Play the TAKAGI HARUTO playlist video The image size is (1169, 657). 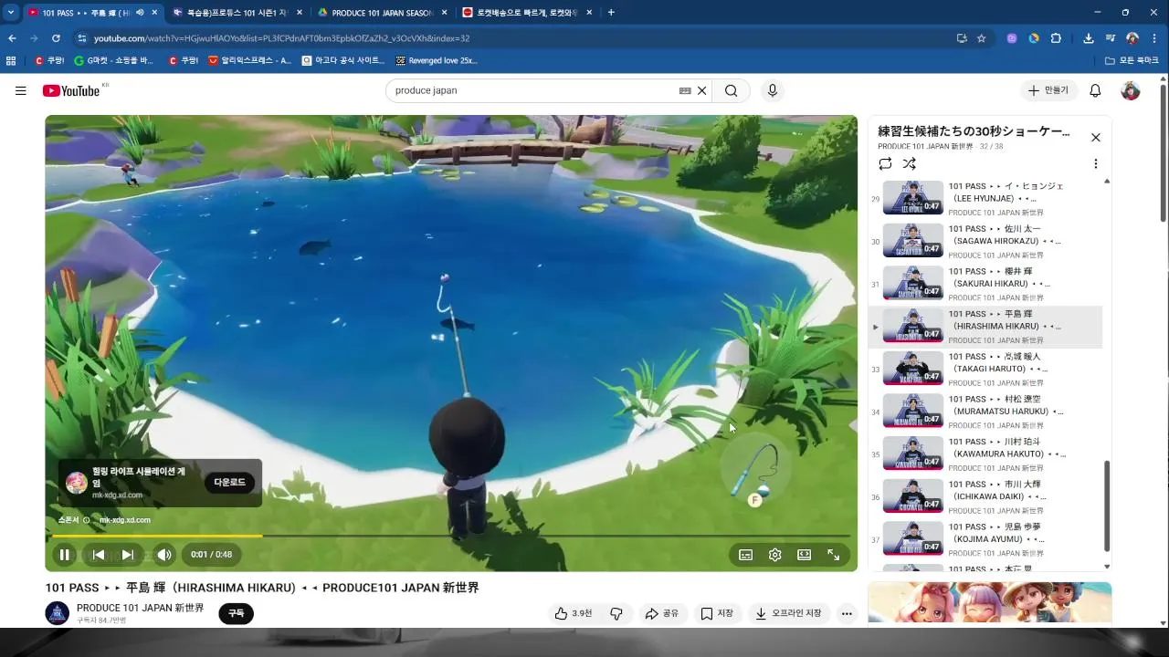(985, 369)
